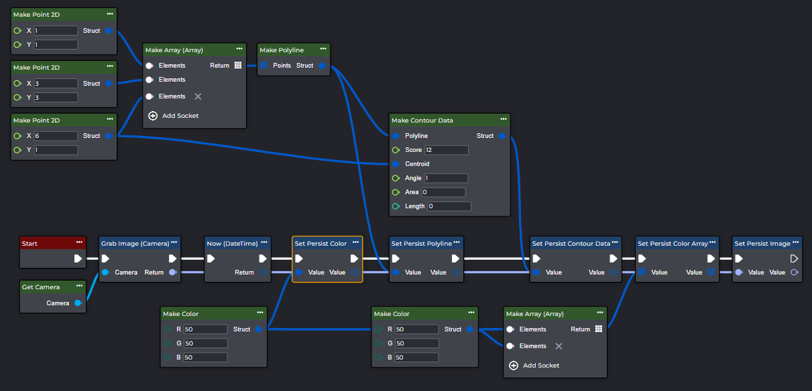Screen dimensions: 812x391
Task: Click the Struct output pin of Make Contour Data
Action: (502, 136)
